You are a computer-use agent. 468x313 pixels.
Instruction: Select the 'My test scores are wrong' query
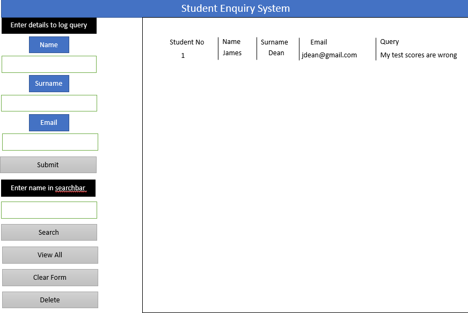click(x=419, y=55)
